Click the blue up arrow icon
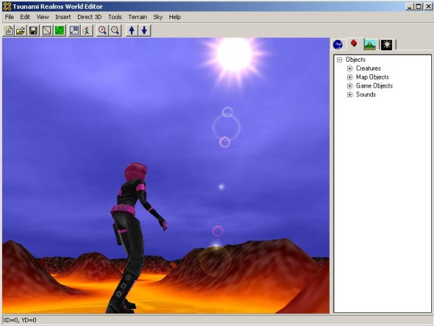This screenshot has width=434, height=326. click(132, 31)
